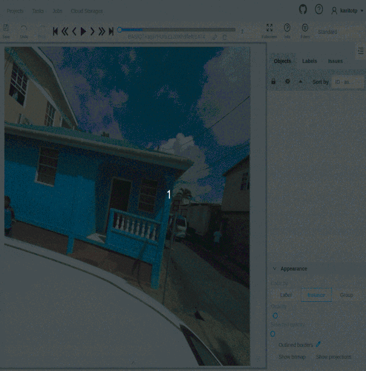Lock all objects with the padlock icon
Screen dimensions: 366x371
pos(274,82)
